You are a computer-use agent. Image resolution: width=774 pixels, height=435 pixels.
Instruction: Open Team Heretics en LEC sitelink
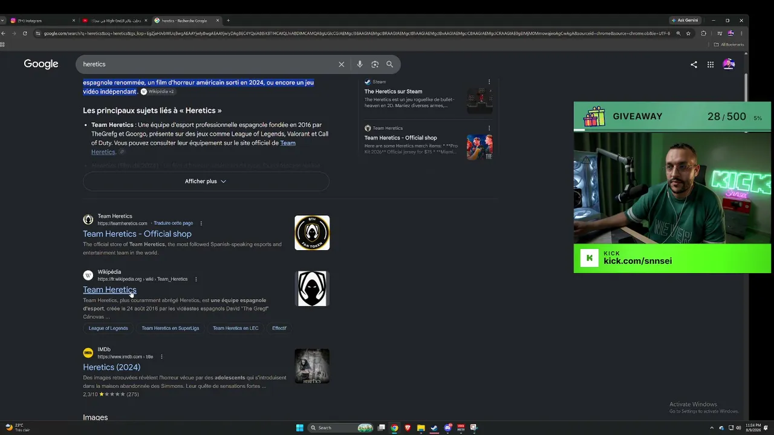(x=236, y=328)
